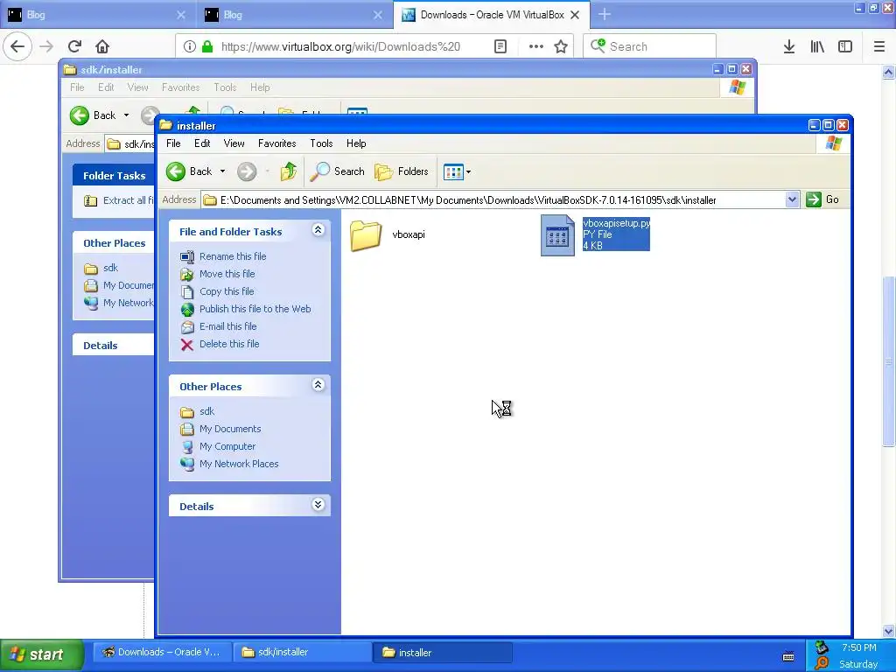Click Publish this file to the Web
This screenshot has height=672, width=896.
click(255, 309)
